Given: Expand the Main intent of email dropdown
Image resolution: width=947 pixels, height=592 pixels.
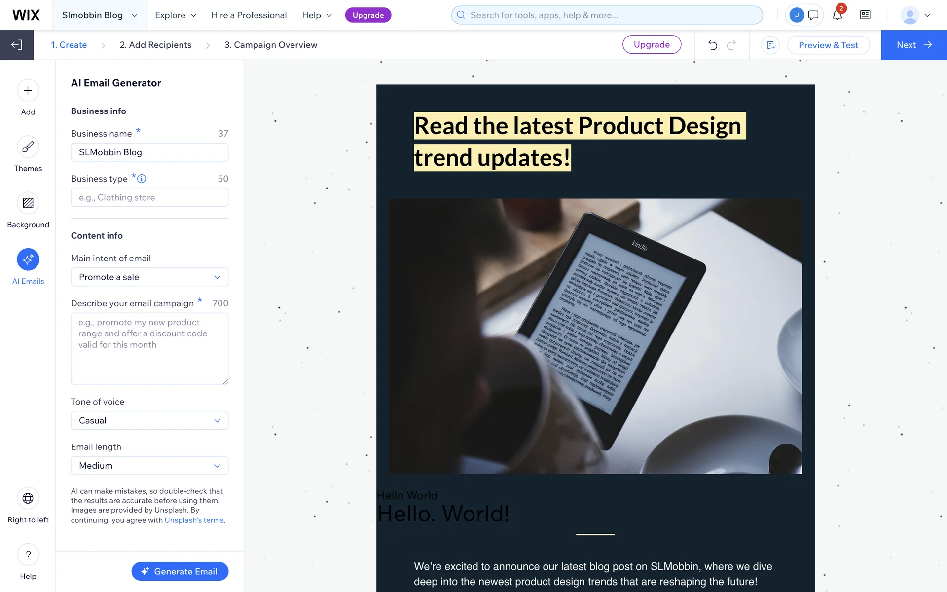Looking at the screenshot, I should [x=149, y=277].
